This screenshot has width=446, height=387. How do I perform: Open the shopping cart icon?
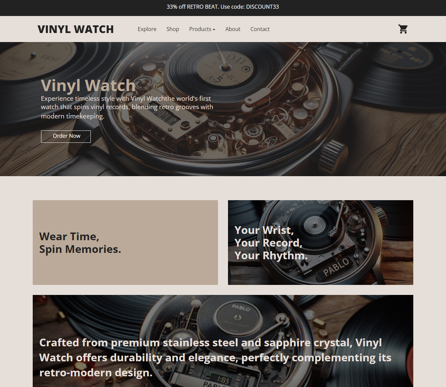point(403,29)
